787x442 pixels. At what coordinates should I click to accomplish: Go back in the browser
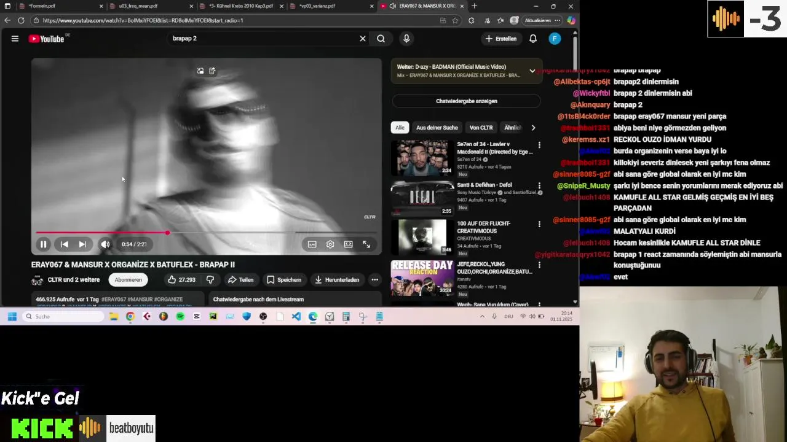(7, 20)
